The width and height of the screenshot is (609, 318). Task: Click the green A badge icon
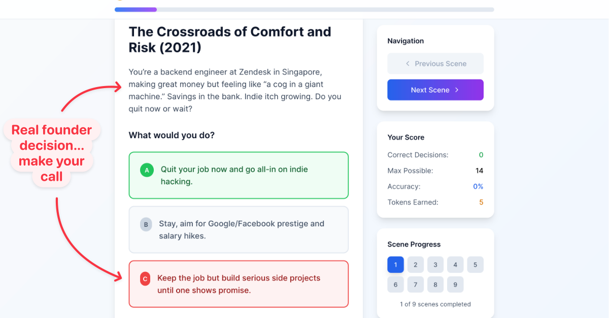147,171
